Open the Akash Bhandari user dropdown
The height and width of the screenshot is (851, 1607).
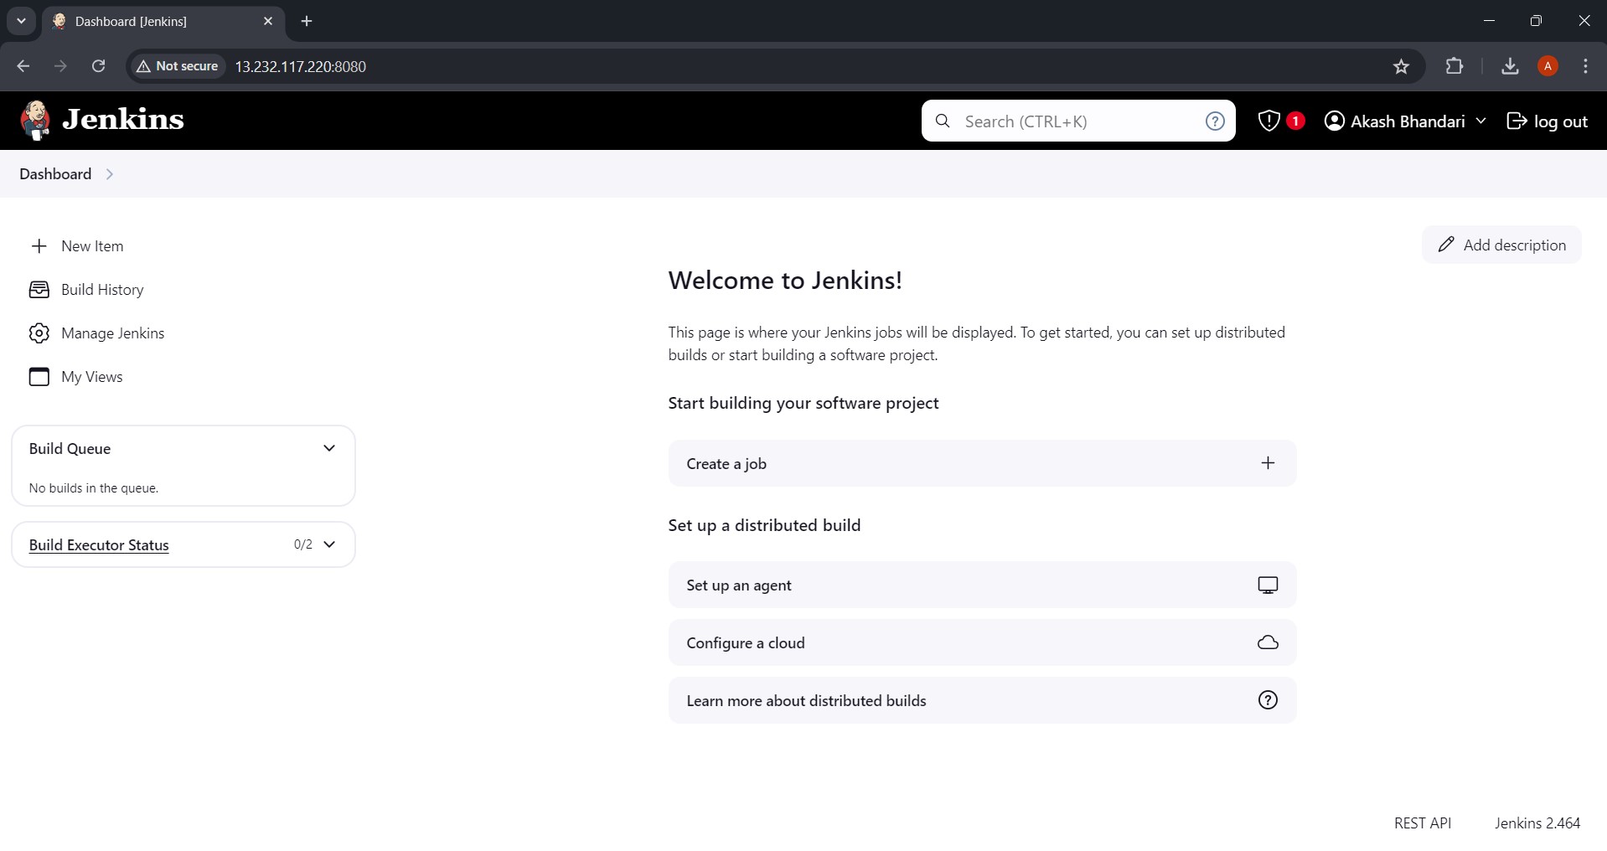click(x=1480, y=121)
